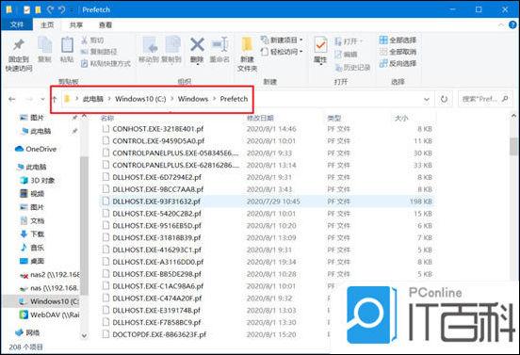Click the Paste (粘贴) clipboard icon
The image size is (520, 355).
click(67, 45)
